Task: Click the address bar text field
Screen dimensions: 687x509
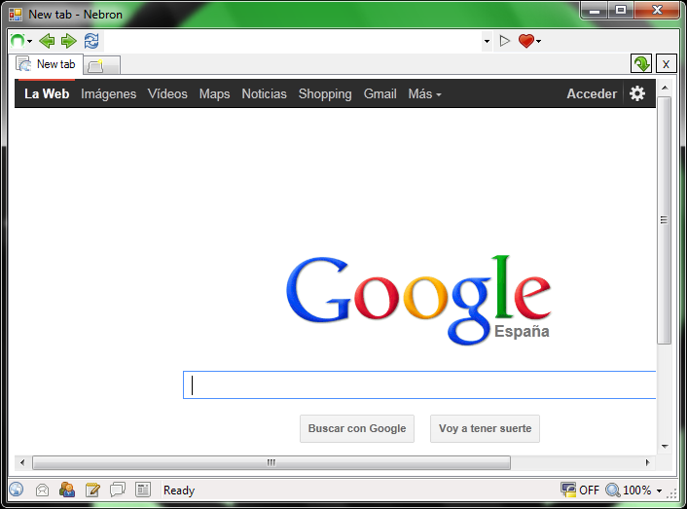Action: pos(291,41)
